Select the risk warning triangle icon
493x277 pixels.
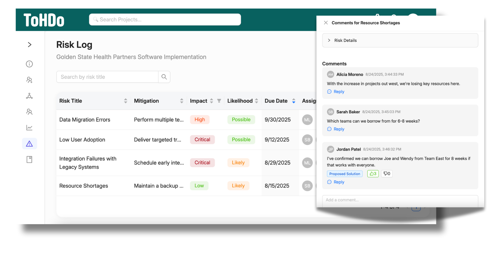click(x=29, y=144)
